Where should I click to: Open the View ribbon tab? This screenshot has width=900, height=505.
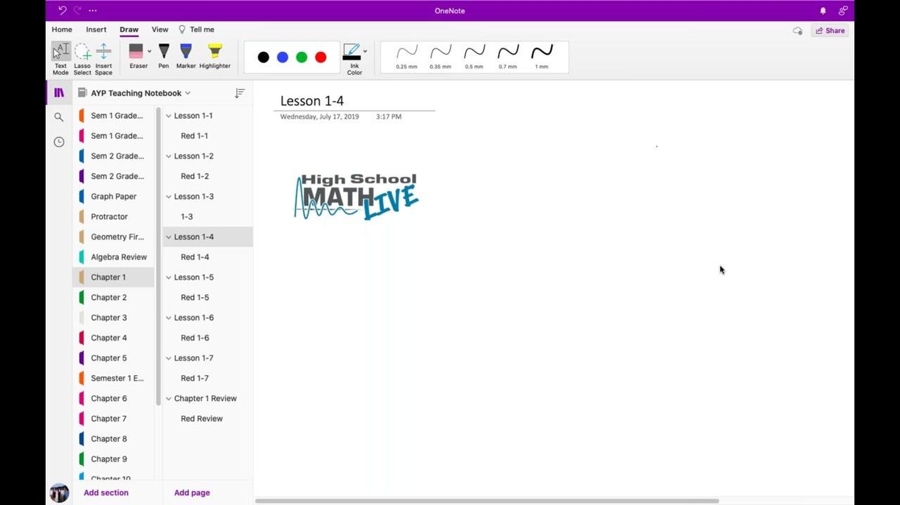pyautogui.click(x=160, y=29)
